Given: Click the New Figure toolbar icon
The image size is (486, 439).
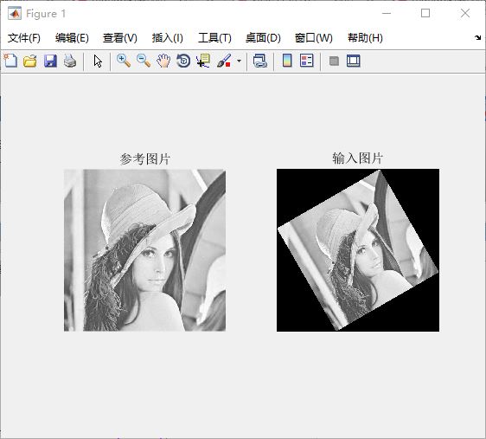Looking at the screenshot, I should coord(10,61).
